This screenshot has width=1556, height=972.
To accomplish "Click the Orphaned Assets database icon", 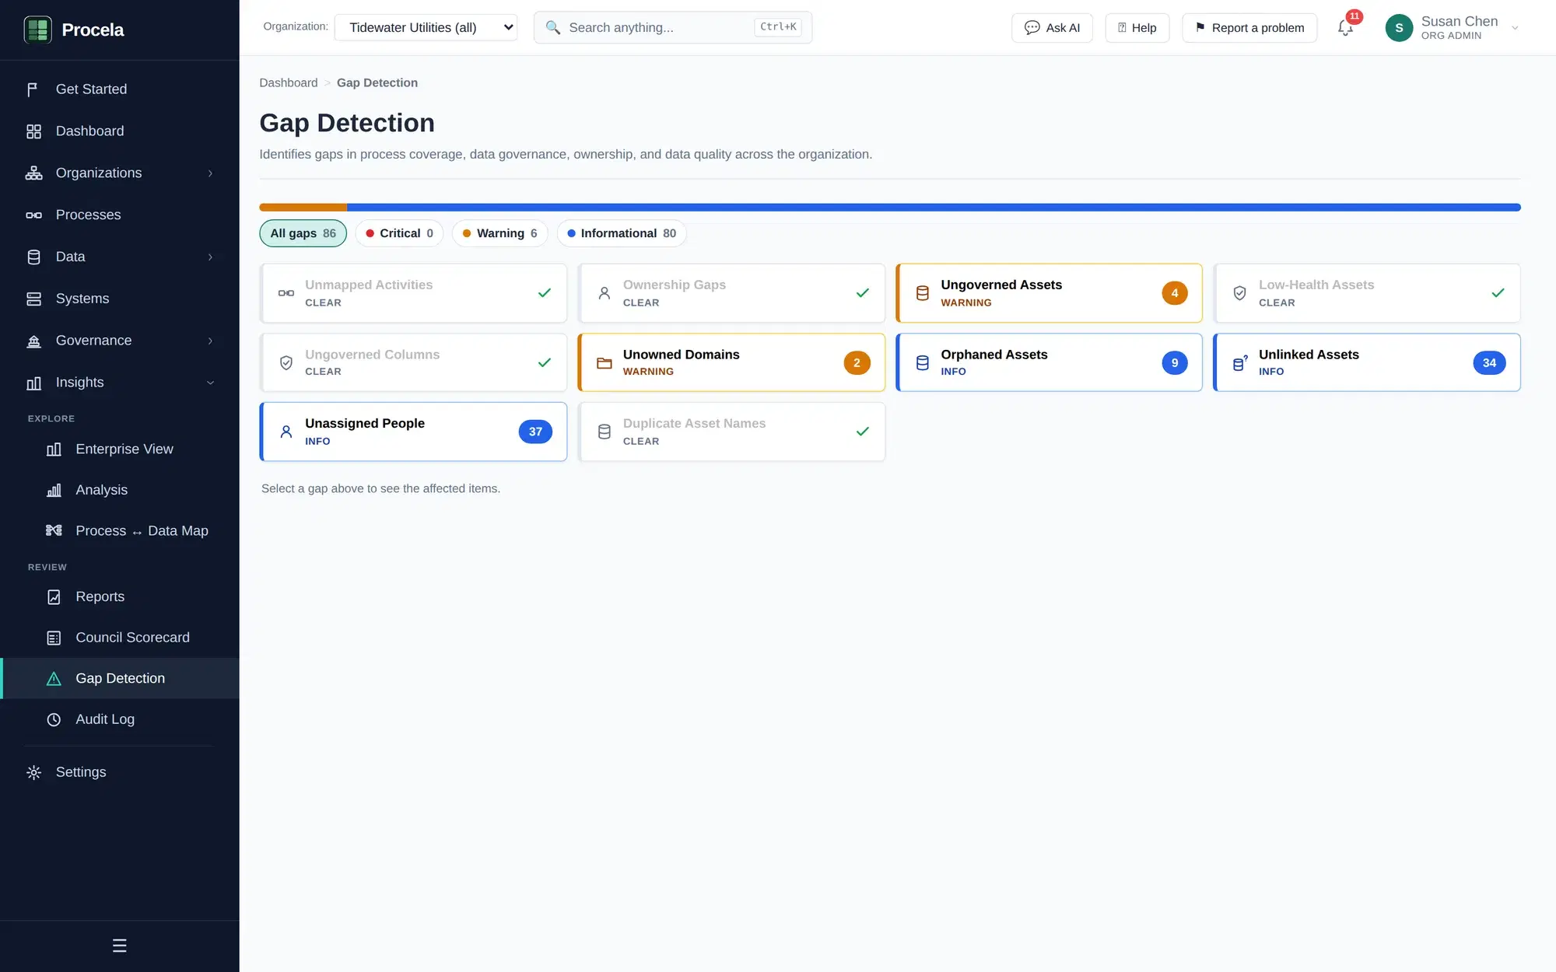I will [x=923, y=363].
